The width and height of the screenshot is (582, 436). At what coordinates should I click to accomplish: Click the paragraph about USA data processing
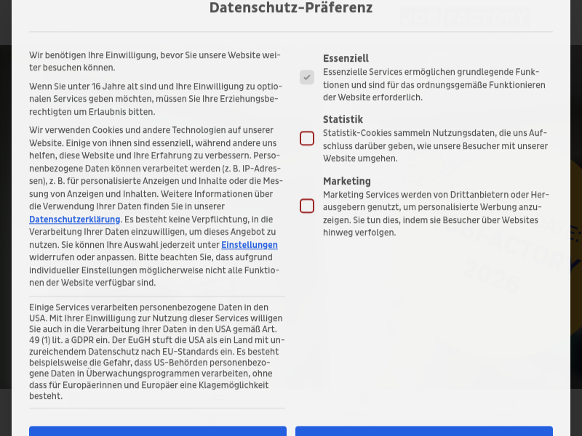pos(156,352)
